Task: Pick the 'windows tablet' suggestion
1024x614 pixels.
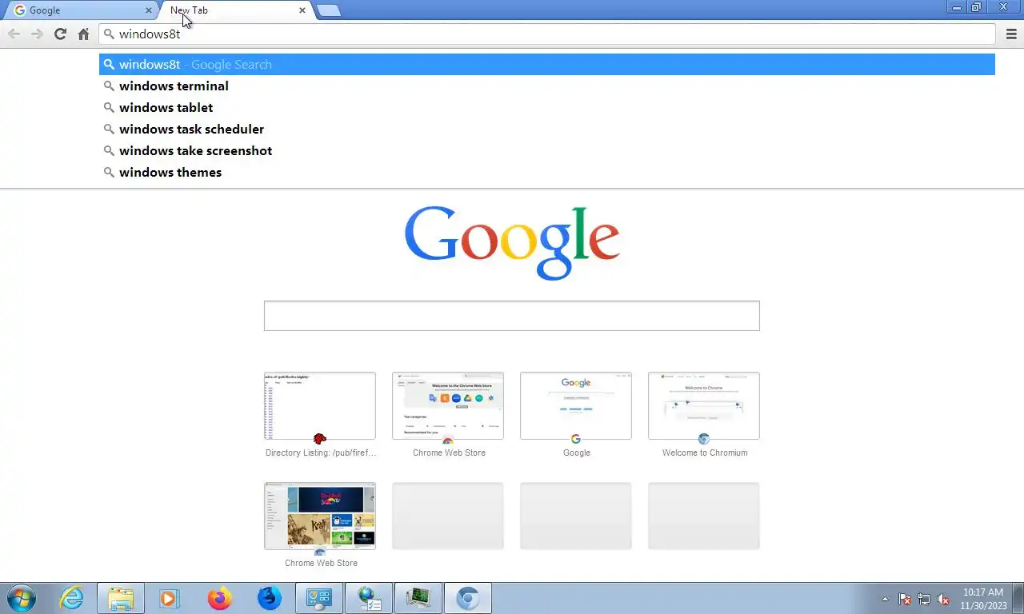Action: pyautogui.click(x=547, y=107)
